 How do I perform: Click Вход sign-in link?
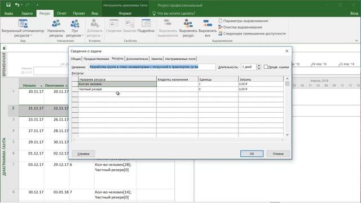354,14
